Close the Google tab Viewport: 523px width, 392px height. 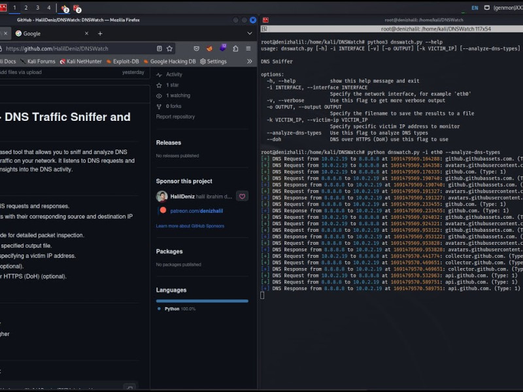point(86,33)
